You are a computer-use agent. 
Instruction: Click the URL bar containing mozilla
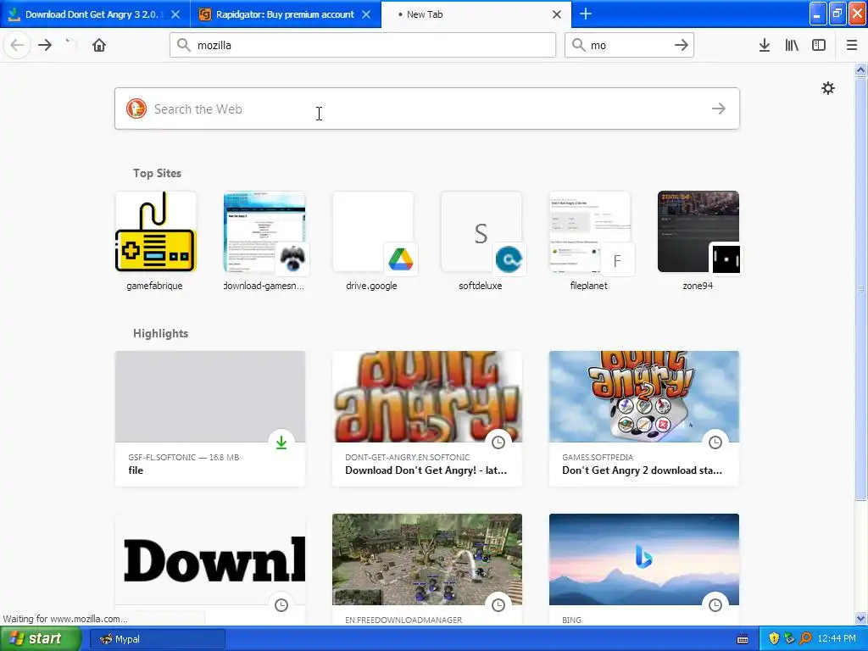363,45
